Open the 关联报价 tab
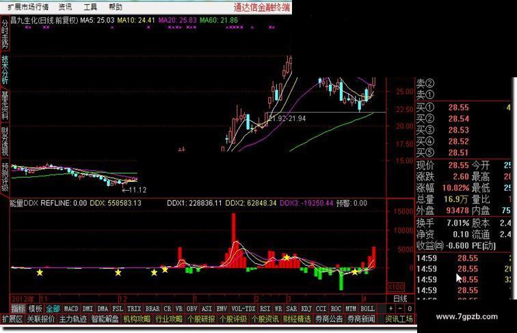The width and height of the screenshot is (517, 333). point(41,319)
